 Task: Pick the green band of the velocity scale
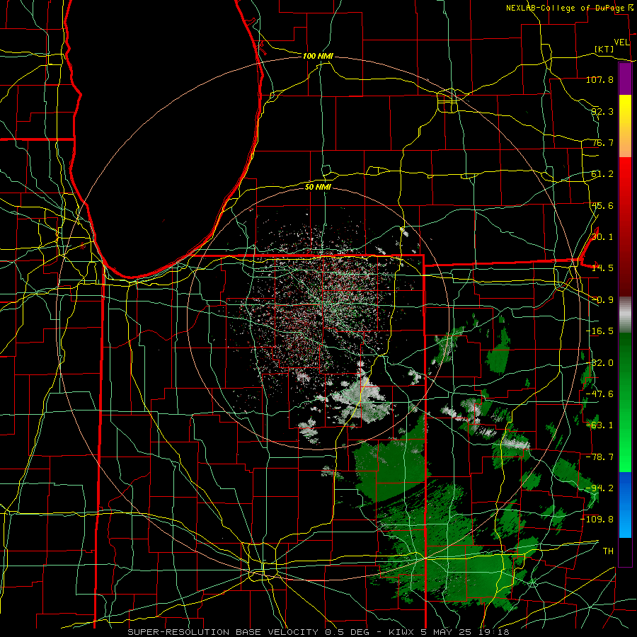625,402
